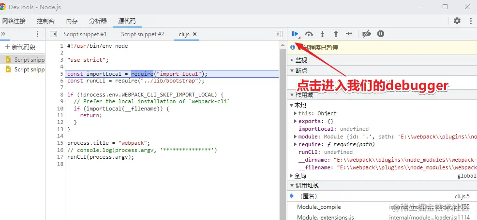
Task: Select the 源代码 panel tab
Action: tap(127, 21)
